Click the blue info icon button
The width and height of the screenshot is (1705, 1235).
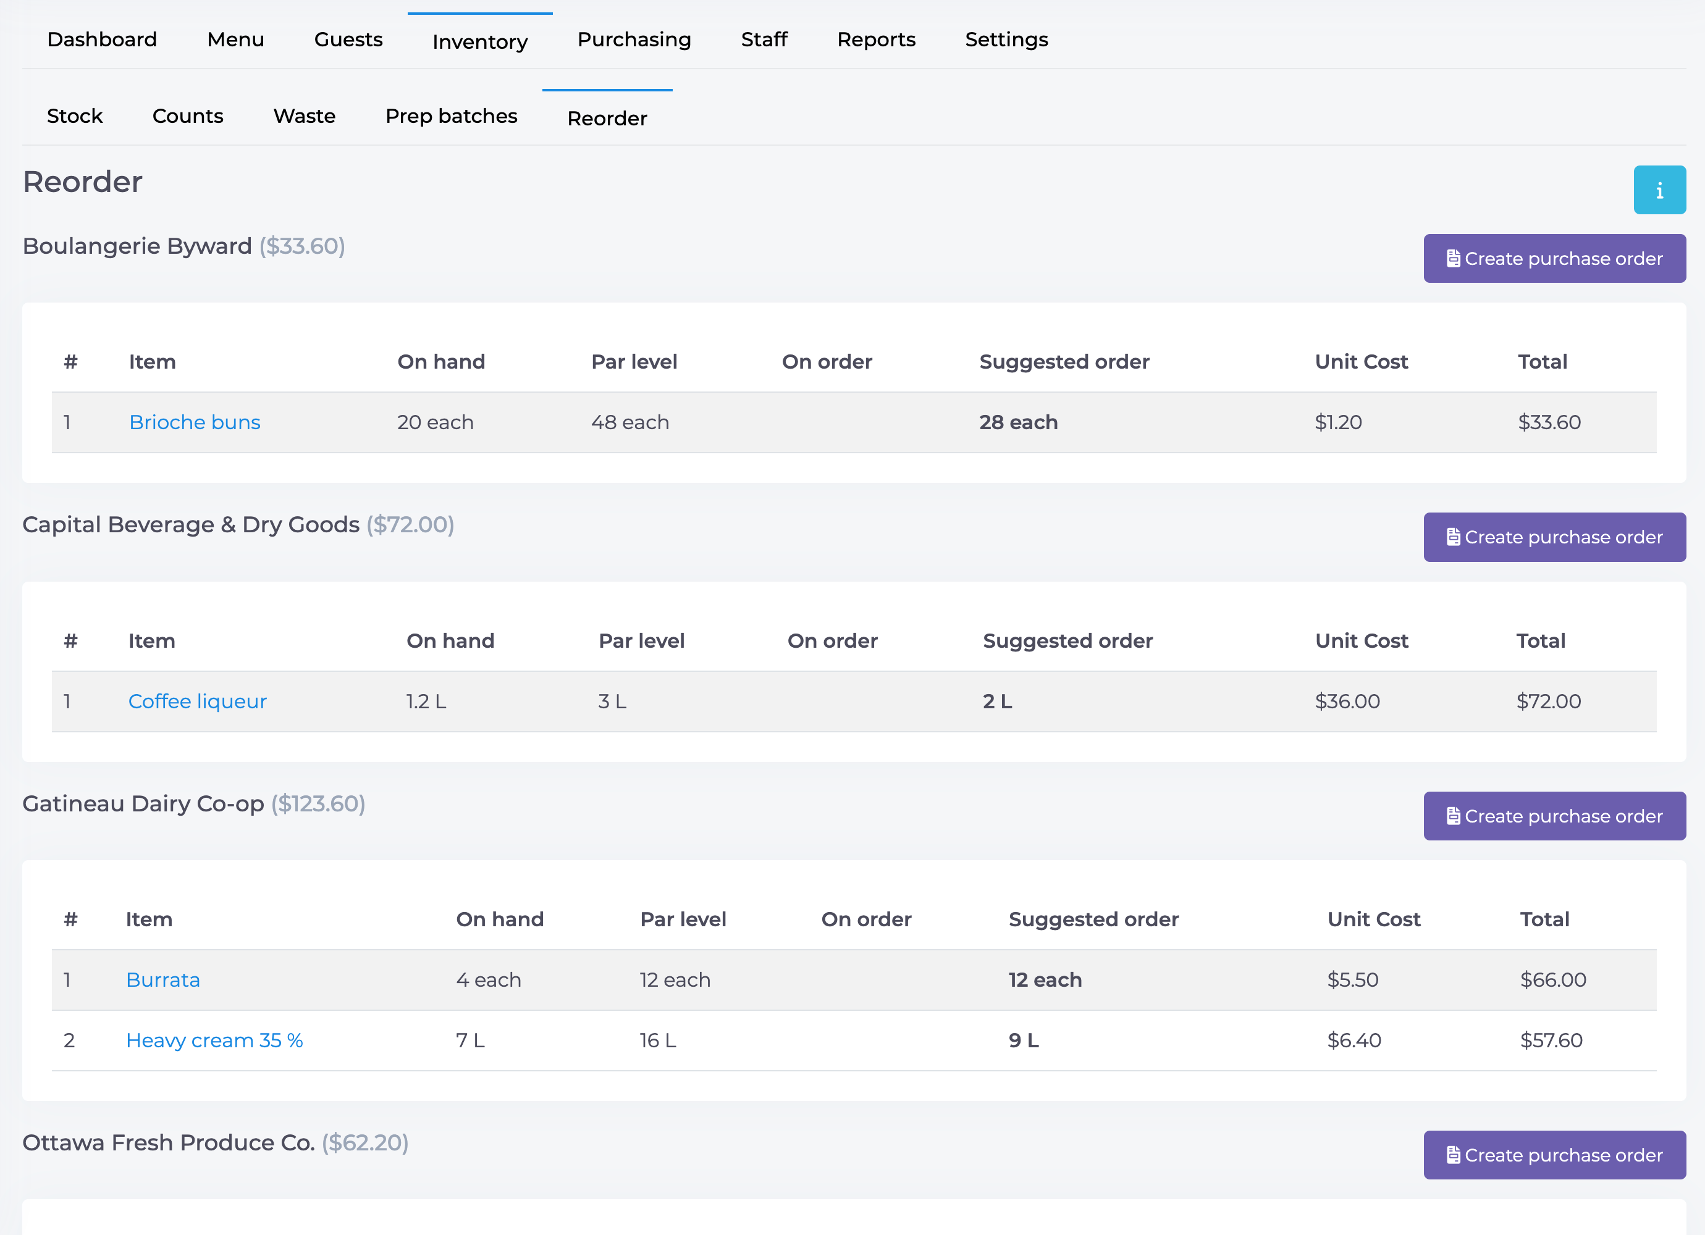1659,190
